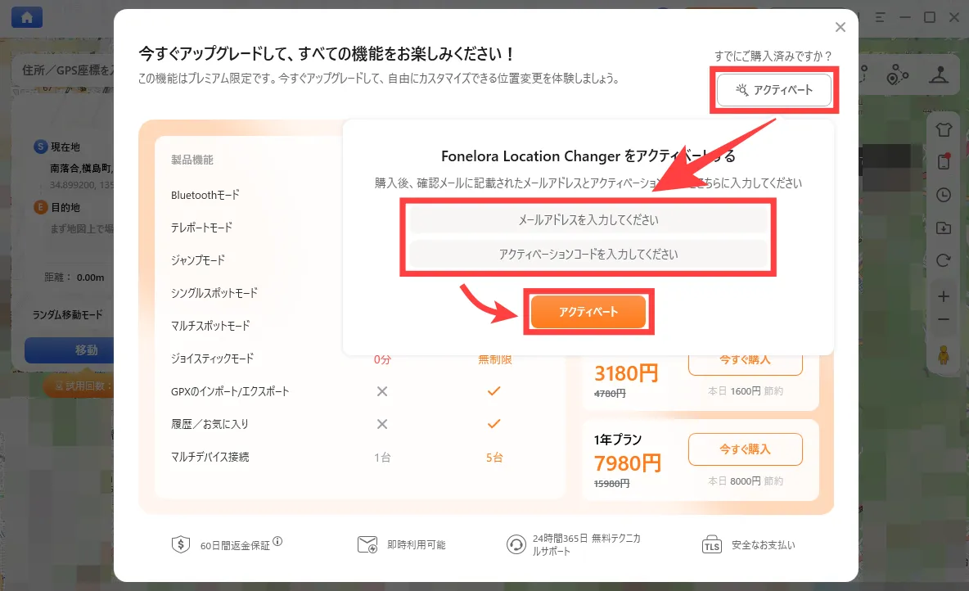Image resolution: width=969 pixels, height=591 pixels.
Task: Click the ジョイスティックモード feature row
Action: 212,359
